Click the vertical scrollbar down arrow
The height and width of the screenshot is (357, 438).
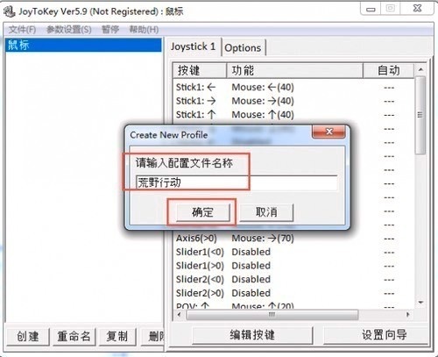point(420,303)
